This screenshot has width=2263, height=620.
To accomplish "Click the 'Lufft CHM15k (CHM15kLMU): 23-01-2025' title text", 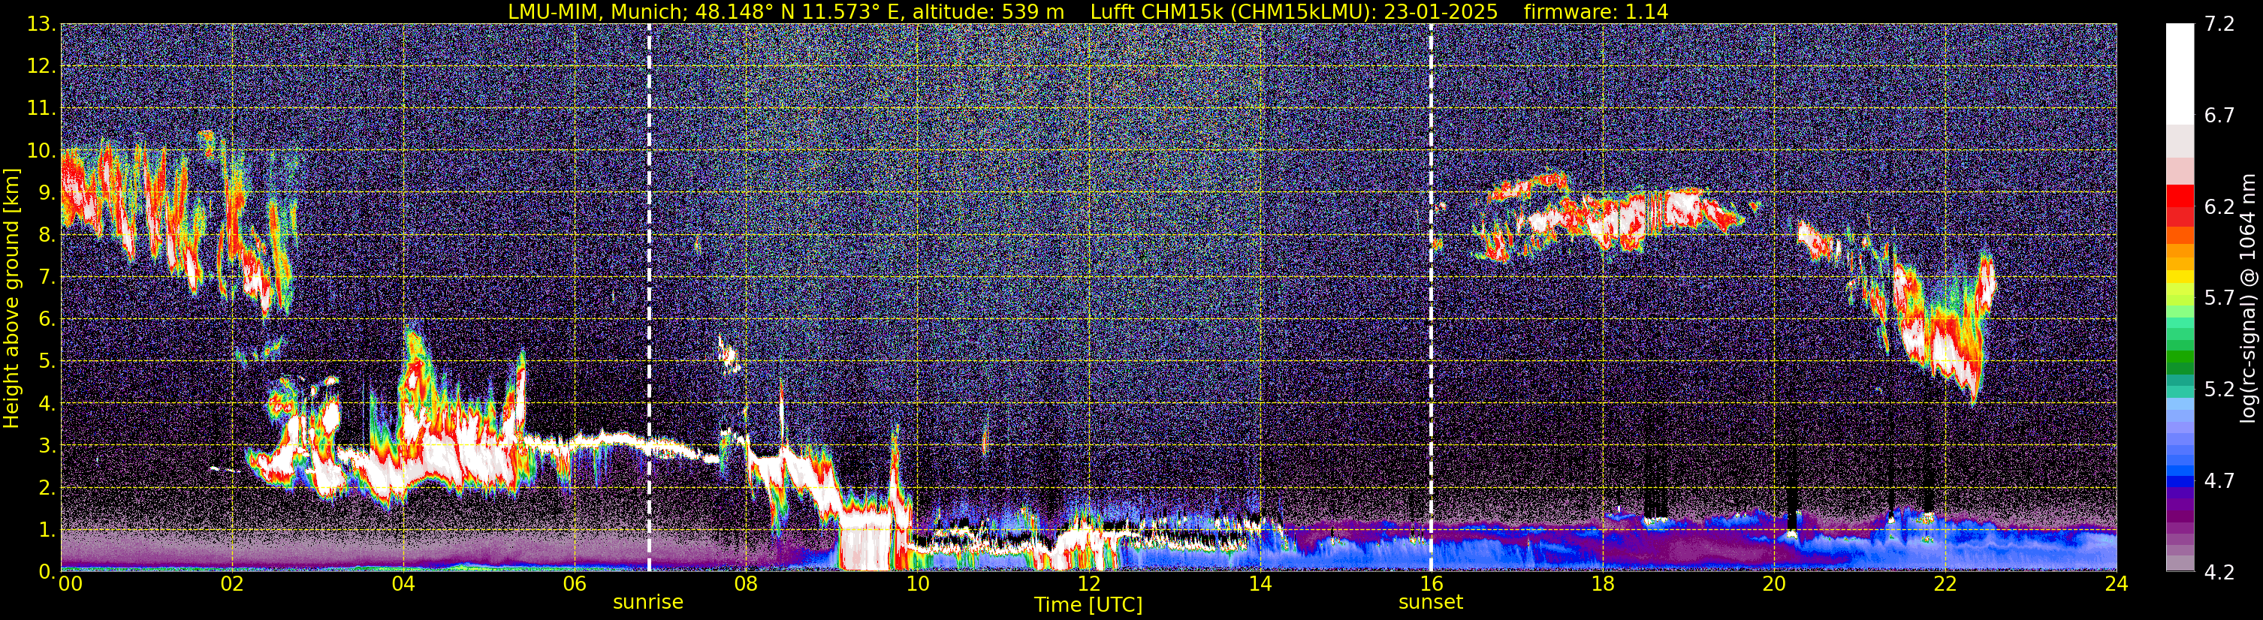I will click(1294, 11).
